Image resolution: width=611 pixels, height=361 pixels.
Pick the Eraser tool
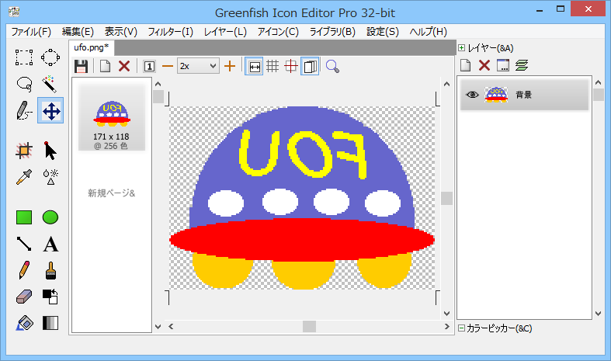(24, 297)
